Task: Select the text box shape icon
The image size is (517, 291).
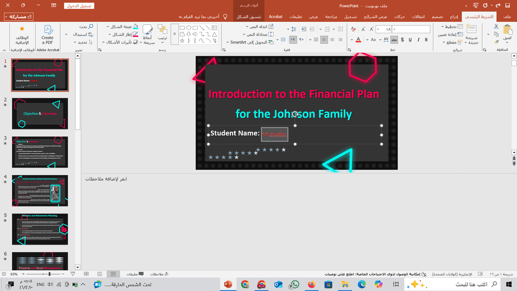Action: click(x=214, y=28)
